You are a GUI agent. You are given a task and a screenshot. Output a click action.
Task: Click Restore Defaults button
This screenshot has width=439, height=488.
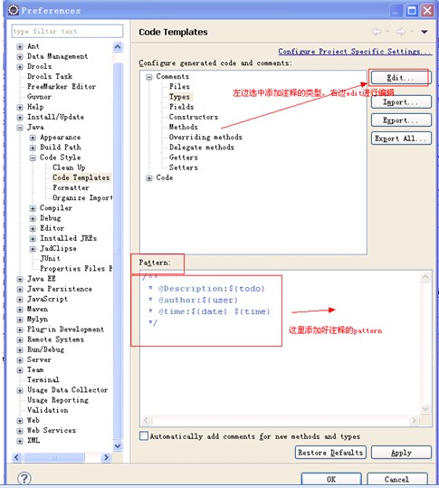coord(330,452)
